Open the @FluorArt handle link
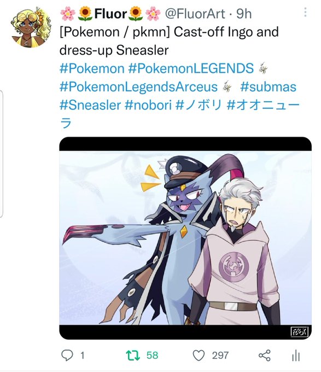This screenshot has height=372, width=321. [195, 14]
